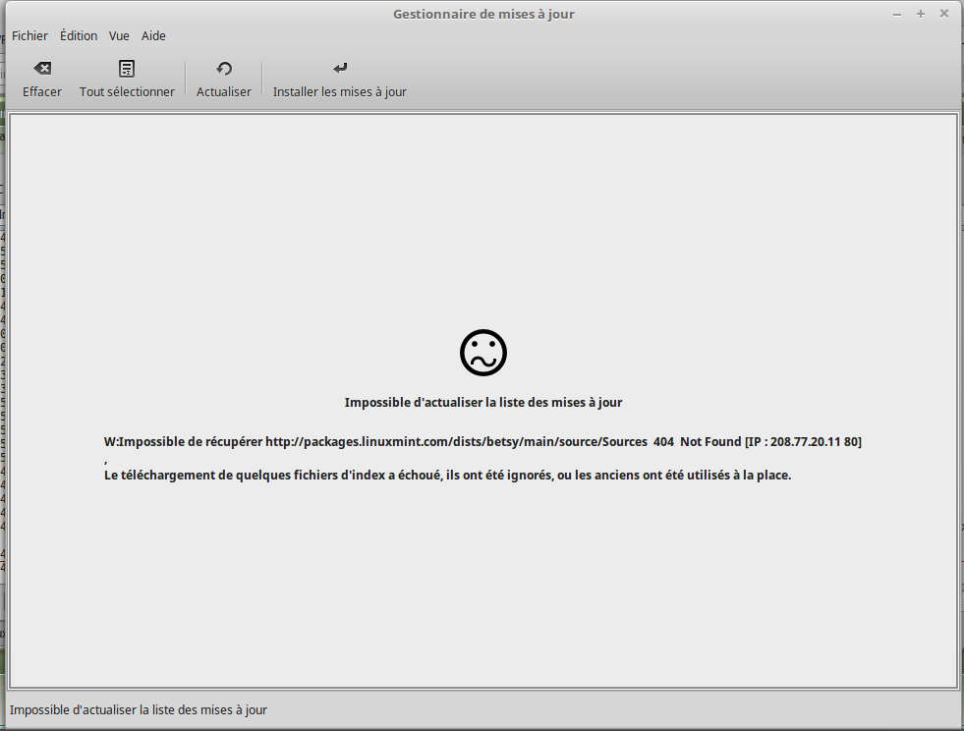Click the window title "Gestionnaire de mises à jour"
This screenshot has height=731, width=964.
(x=483, y=14)
